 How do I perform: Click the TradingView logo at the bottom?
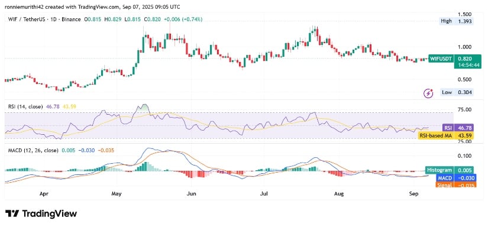tap(41, 213)
